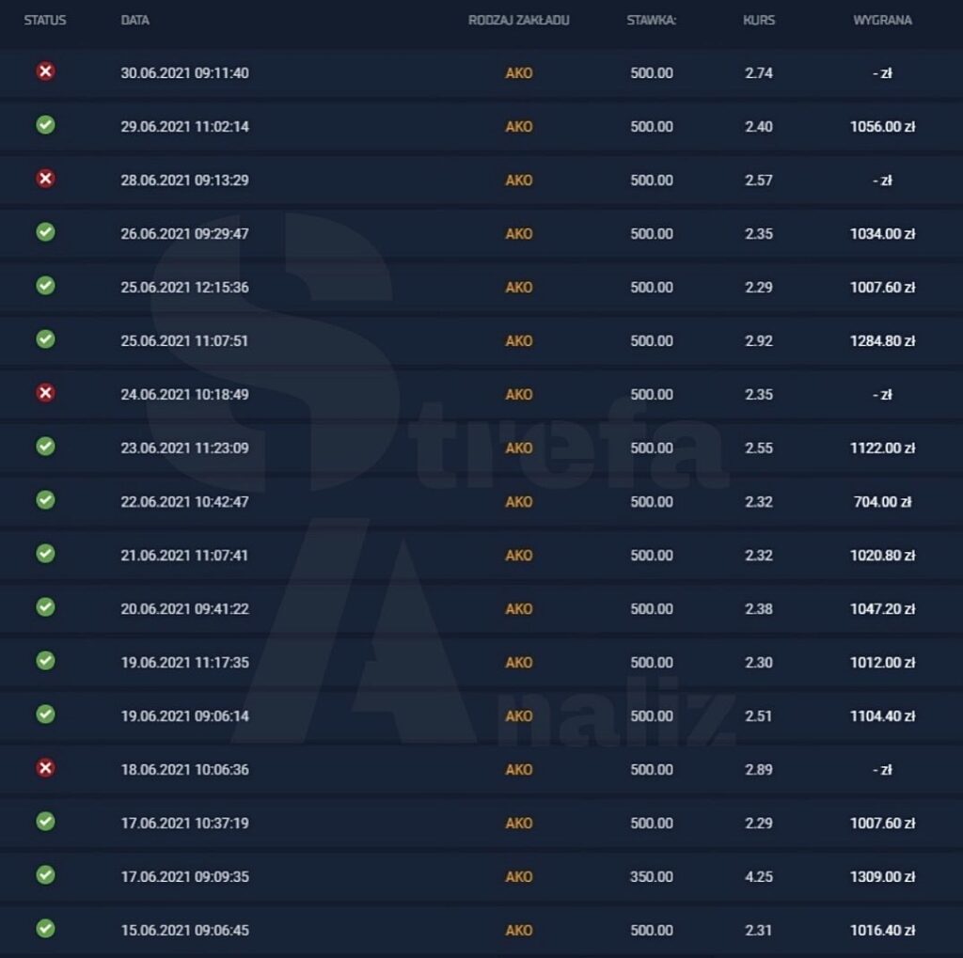Sort by the STATUS column header
The height and width of the screenshot is (958, 963).
click(45, 21)
